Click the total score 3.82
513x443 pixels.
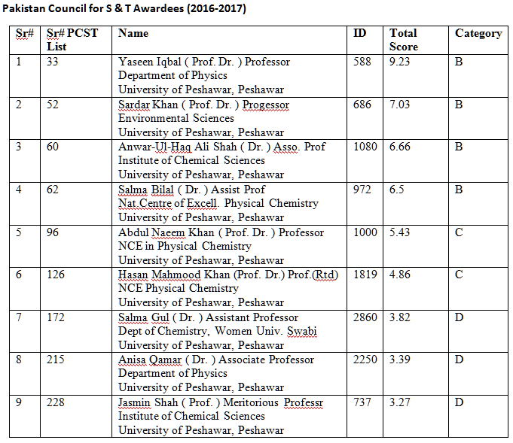coord(399,317)
